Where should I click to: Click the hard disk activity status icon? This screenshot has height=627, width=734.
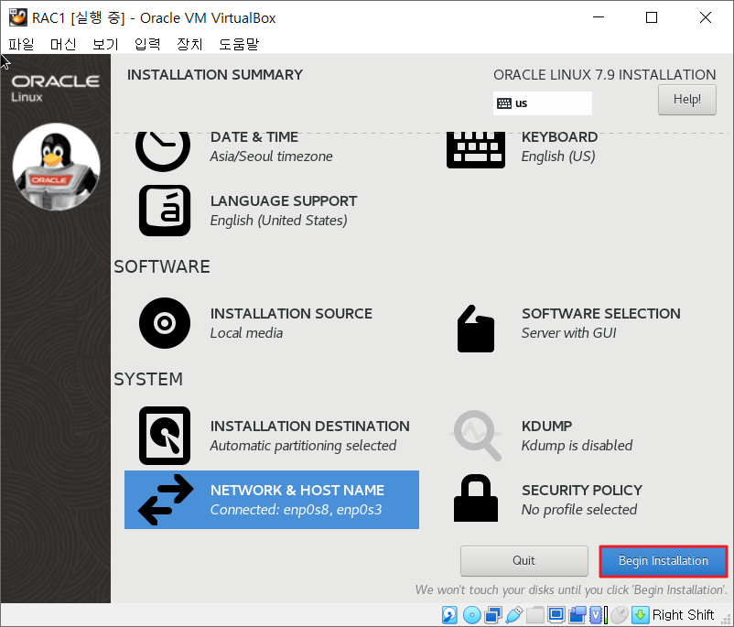click(x=449, y=615)
